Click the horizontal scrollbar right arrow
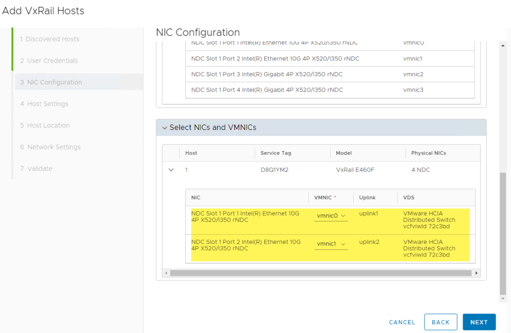511x333 pixels. point(477,273)
